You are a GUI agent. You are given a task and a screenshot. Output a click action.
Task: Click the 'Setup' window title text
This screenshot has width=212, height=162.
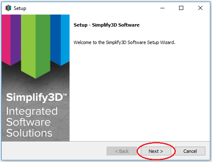(x=20, y=8)
